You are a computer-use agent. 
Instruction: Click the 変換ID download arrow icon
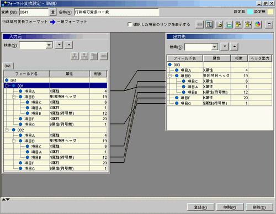click(x=53, y=12)
